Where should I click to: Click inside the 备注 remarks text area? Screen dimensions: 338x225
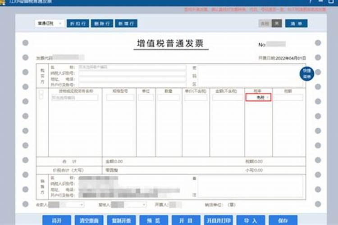coord(250,186)
